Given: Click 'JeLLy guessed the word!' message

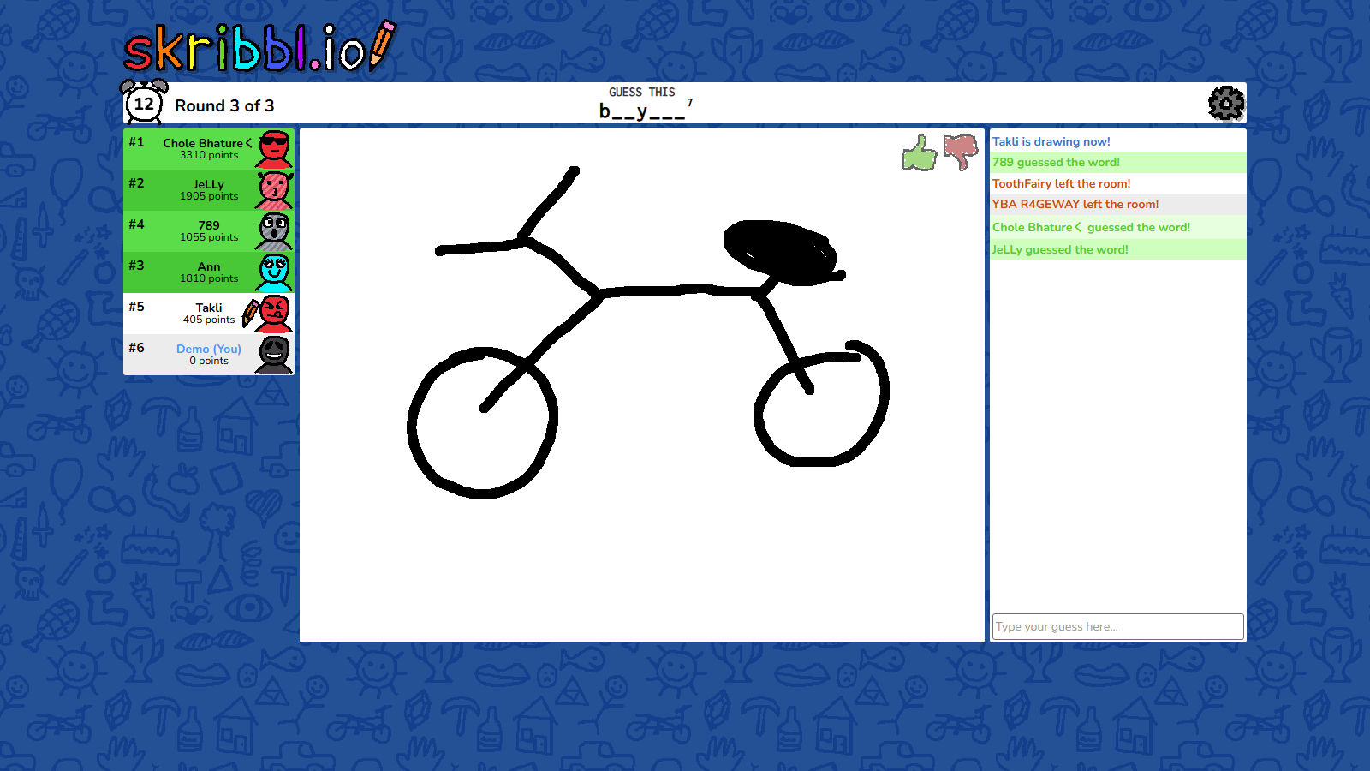Looking at the screenshot, I should click(1060, 249).
